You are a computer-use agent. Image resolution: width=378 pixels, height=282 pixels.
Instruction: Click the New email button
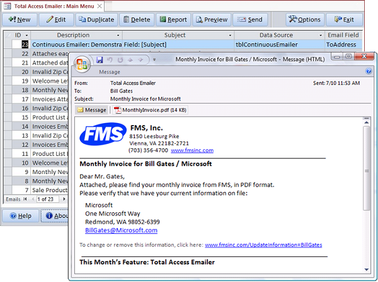tap(20, 19)
